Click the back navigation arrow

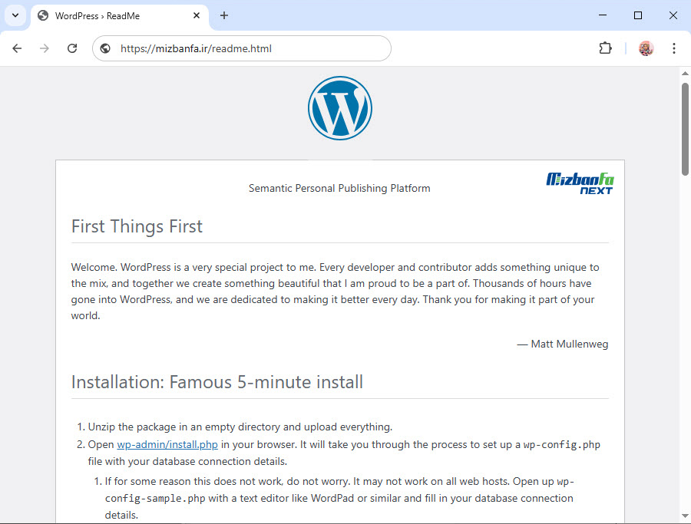(17, 48)
